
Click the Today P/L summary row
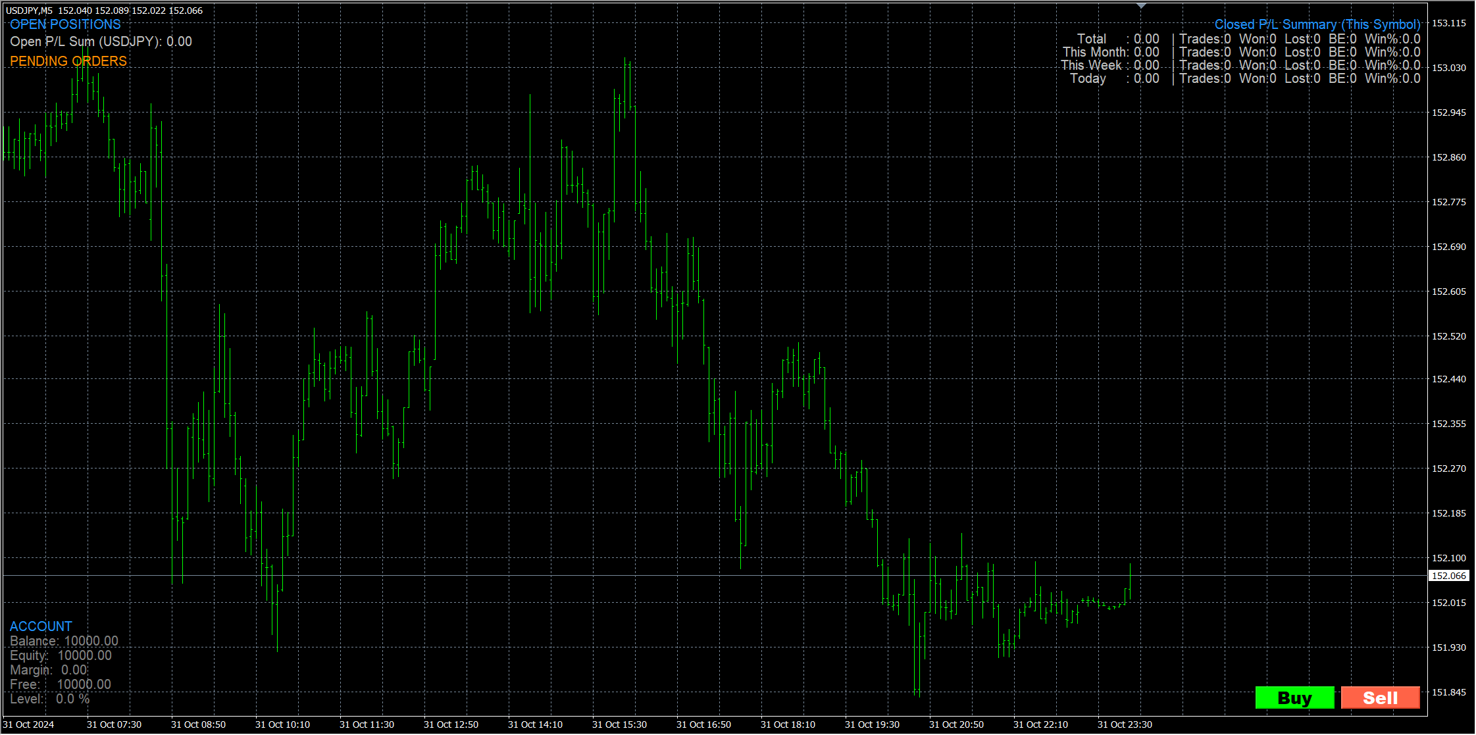pyautogui.click(x=1113, y=78)
